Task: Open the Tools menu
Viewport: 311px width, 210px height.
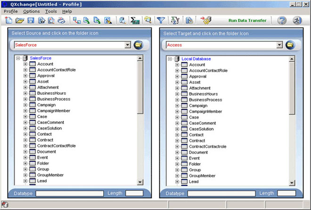Action: (x=51, y=11)
